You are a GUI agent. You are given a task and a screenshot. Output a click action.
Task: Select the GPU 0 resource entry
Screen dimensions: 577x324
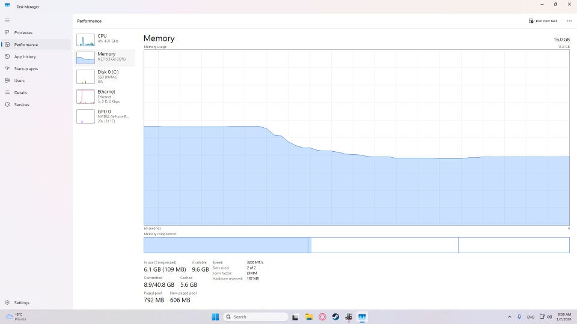pos(105,116)
